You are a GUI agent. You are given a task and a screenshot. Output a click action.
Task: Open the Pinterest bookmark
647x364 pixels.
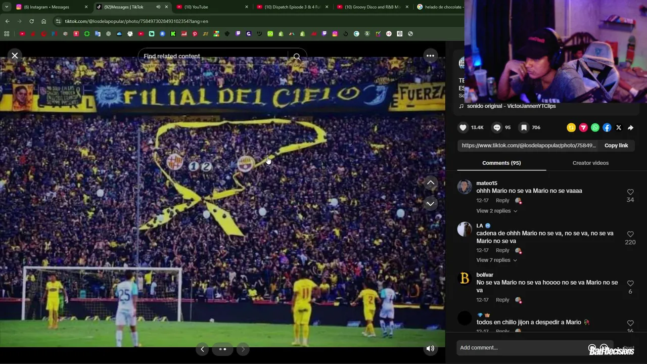tap(195, 34)
